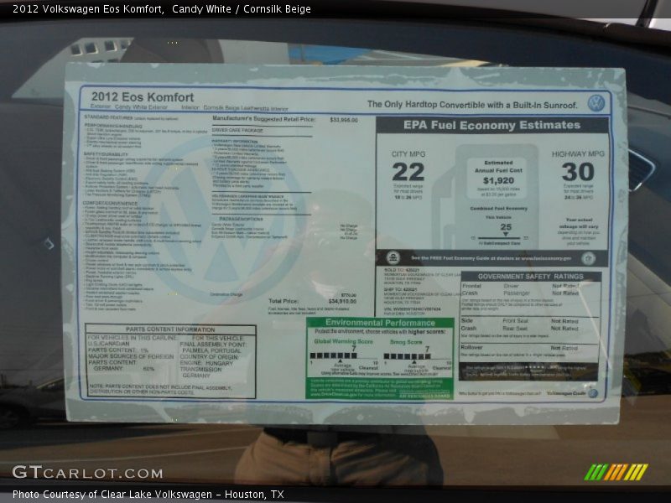The height and width of the screenshot is (503, 671).
Task: Select the Total Price $34,910.00
Action: [342, 301]
